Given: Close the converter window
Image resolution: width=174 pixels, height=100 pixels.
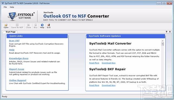Looking at the screenshot, I should pos(169,3).
